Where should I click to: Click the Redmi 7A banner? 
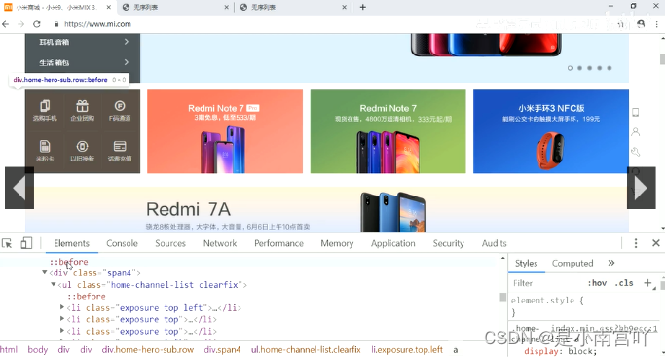pos(327,210)
